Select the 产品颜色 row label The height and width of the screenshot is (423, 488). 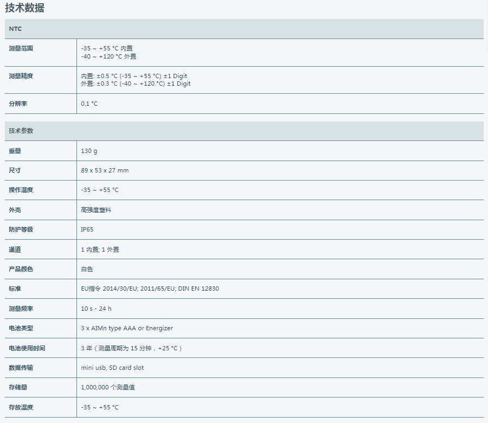[x=21, y=269]
